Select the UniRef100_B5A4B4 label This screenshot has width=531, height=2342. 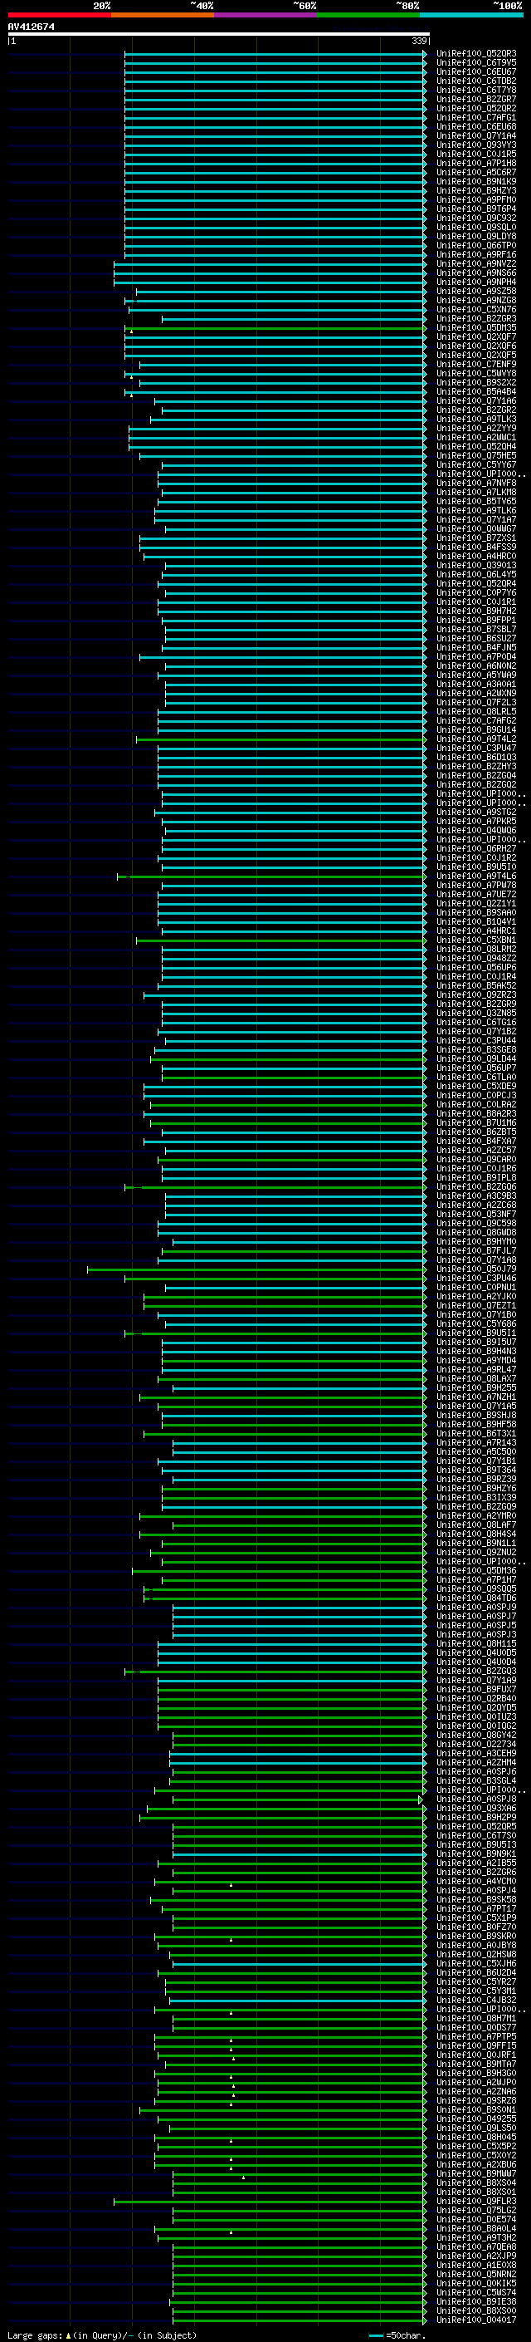[475, 392]
